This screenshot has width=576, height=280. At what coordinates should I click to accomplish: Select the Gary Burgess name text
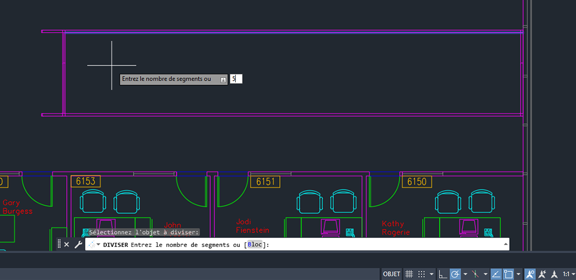[x=17, y=207]
